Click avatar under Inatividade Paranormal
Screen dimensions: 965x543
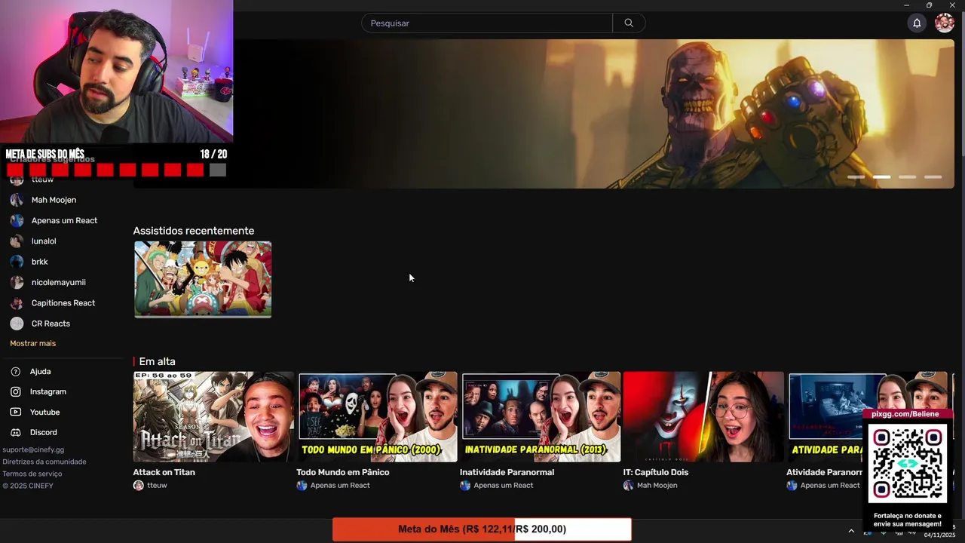pos(465,486)
